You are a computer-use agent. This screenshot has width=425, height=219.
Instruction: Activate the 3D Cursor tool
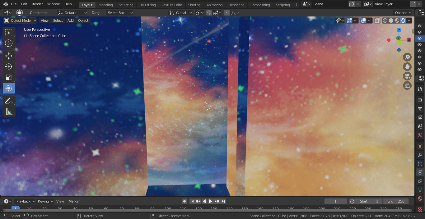tap(9, 43)
